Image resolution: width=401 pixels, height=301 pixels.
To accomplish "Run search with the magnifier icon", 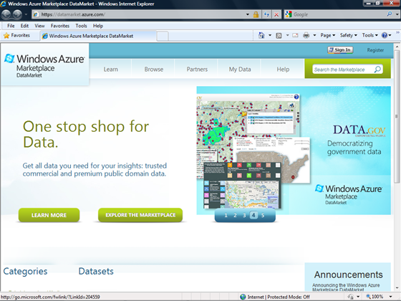I will [390, 14].
